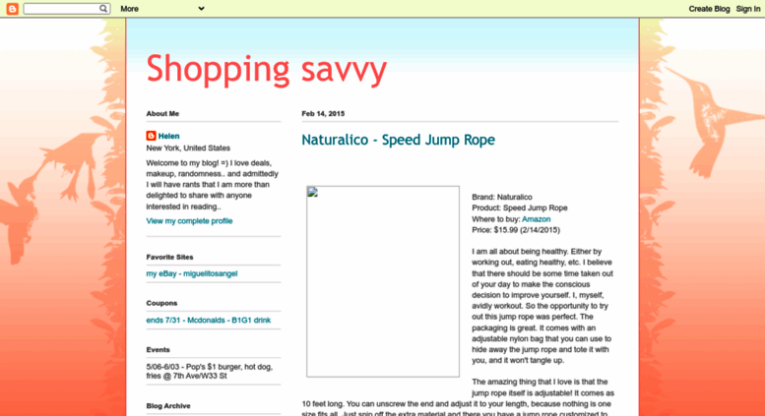Click the search magnifier icon in navbar

click(103, 8)
